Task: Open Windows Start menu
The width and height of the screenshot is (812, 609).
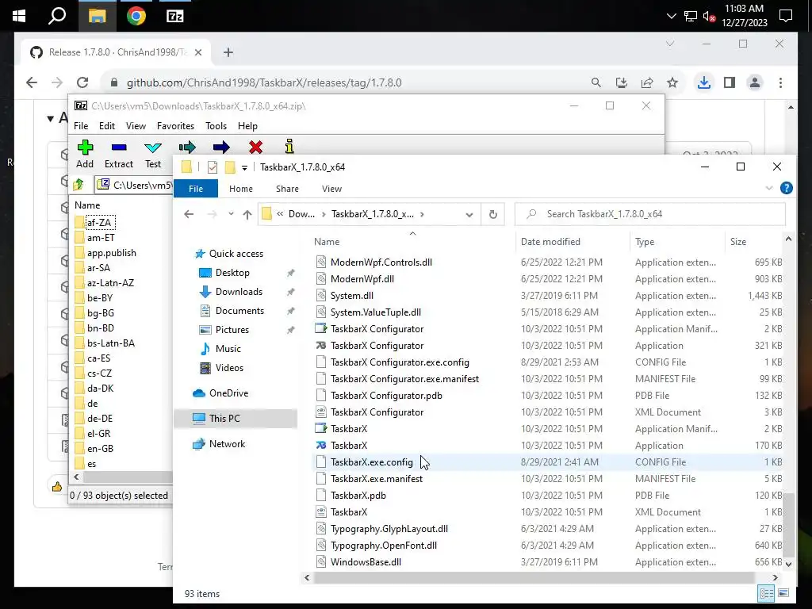Action: tap(19, 16)
